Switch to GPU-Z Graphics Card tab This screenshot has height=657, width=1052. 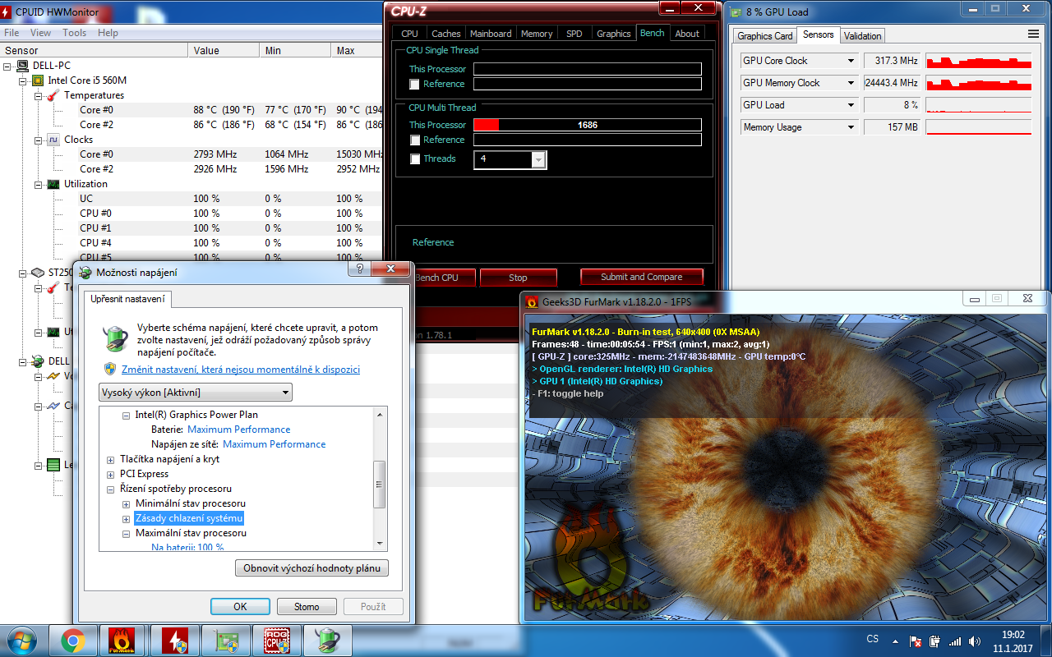tap(765, 36)
